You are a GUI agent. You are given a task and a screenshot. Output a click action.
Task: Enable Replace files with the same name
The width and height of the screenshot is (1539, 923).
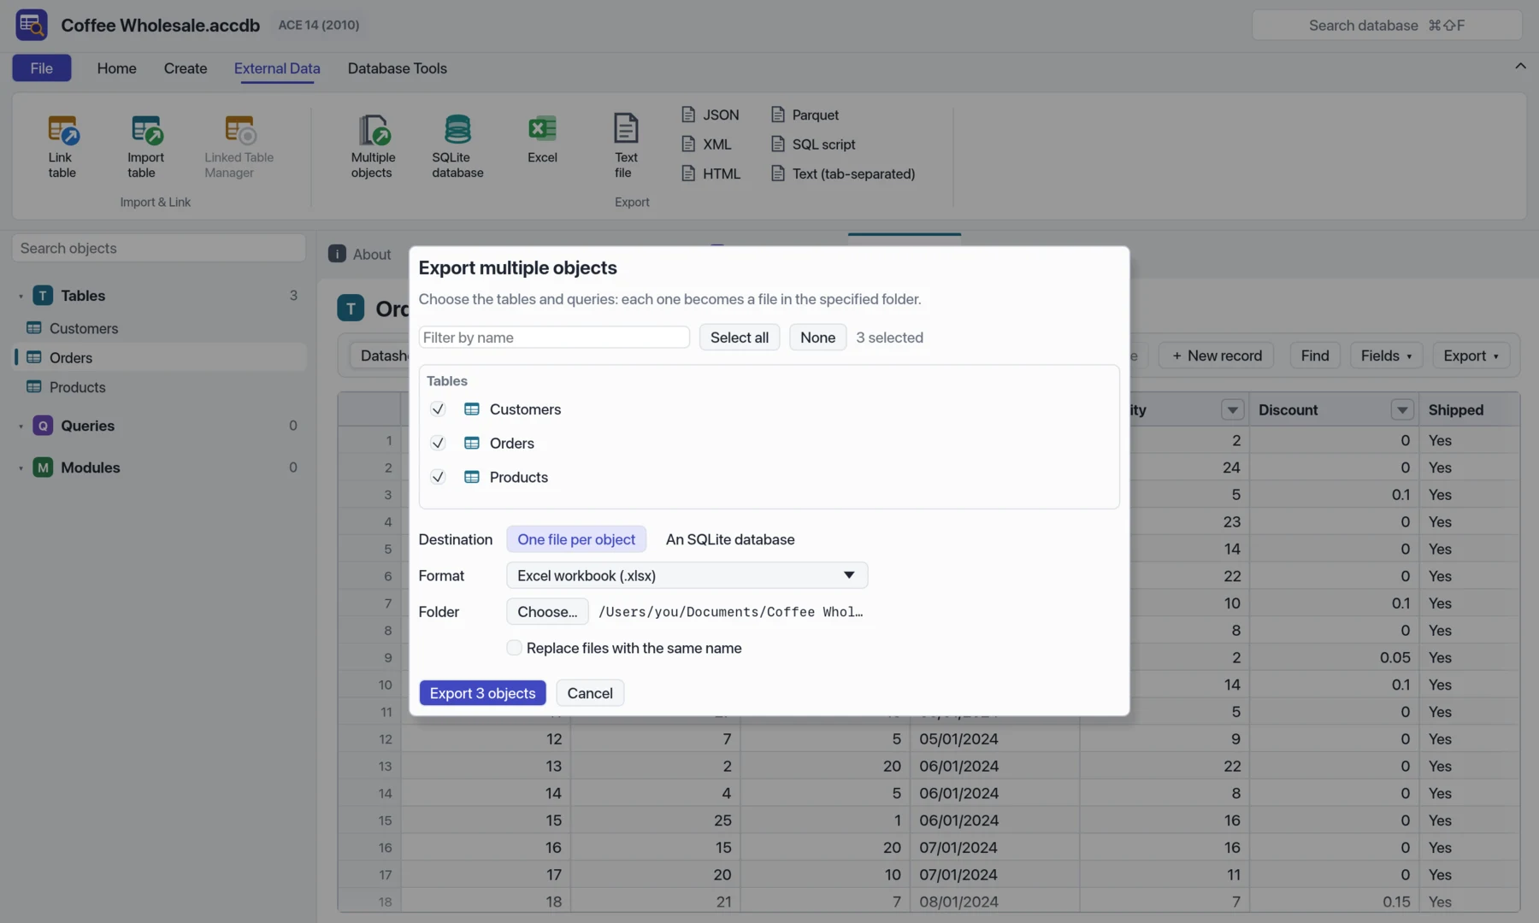[x=514, y=648]
